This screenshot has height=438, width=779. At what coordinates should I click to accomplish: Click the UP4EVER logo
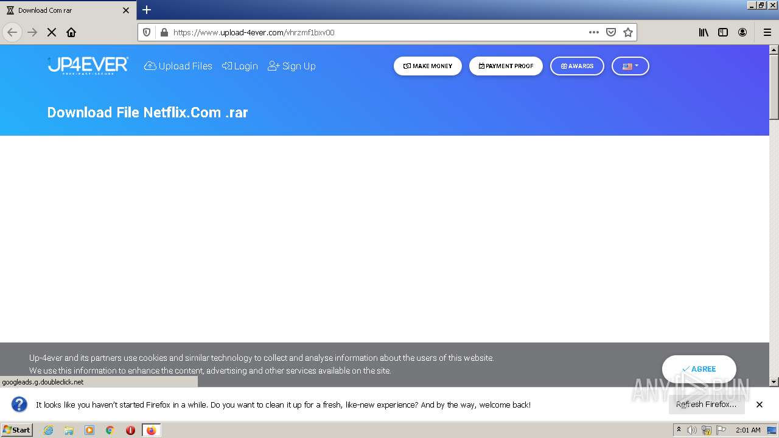click(x=88, y=66)
